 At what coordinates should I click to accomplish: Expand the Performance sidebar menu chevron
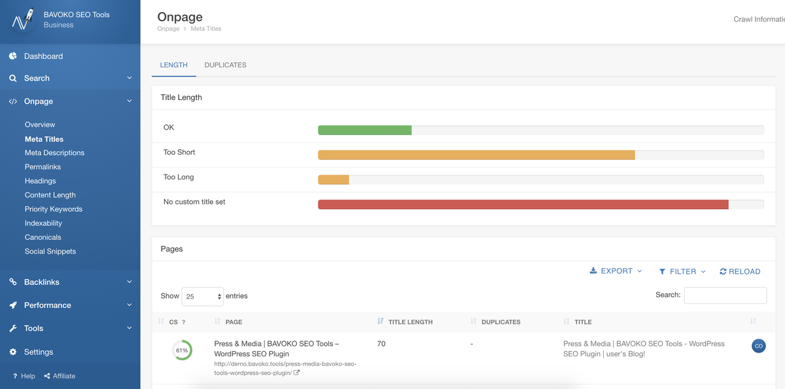coord(129,305)
